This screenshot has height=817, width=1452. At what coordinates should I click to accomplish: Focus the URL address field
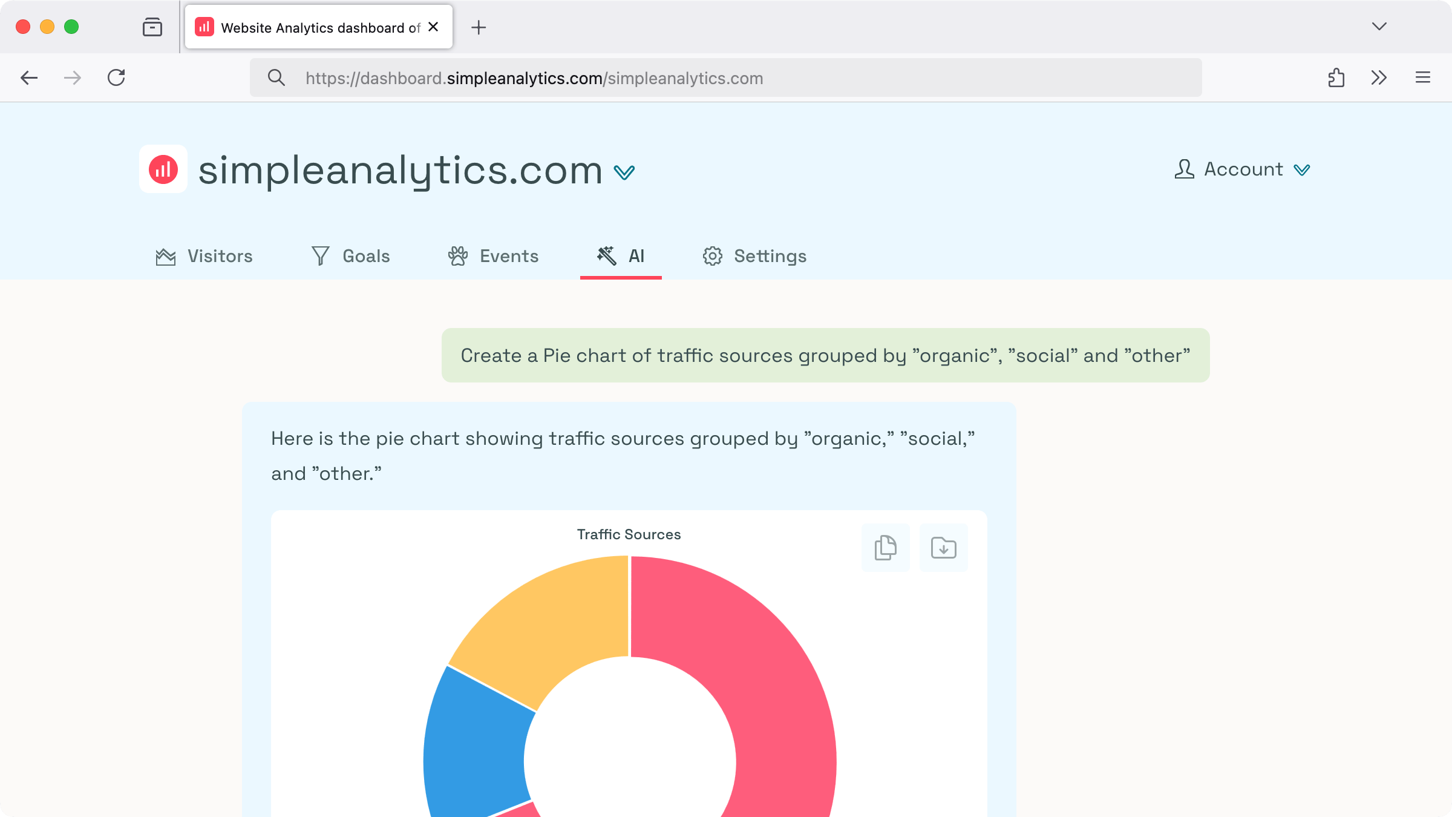click(x=726, y=77)
